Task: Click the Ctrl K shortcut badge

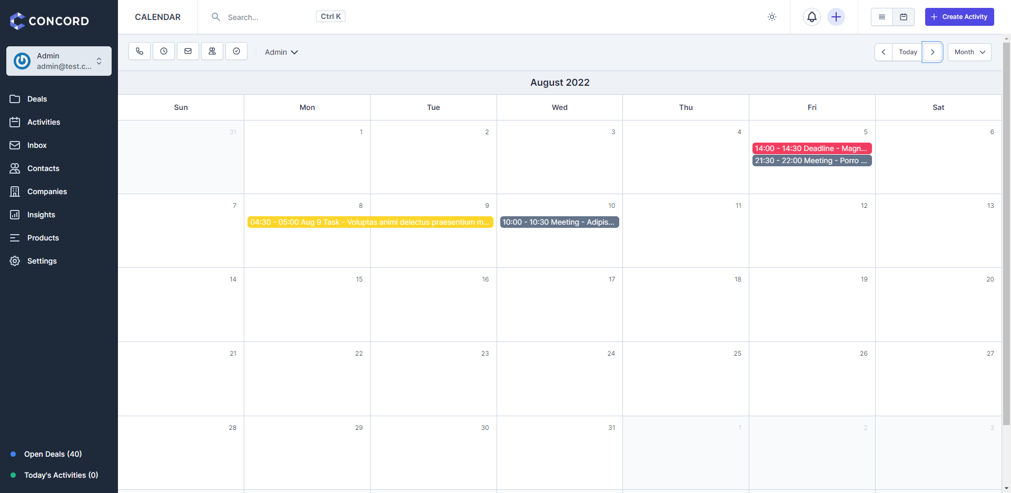Action: pos(331,16)
